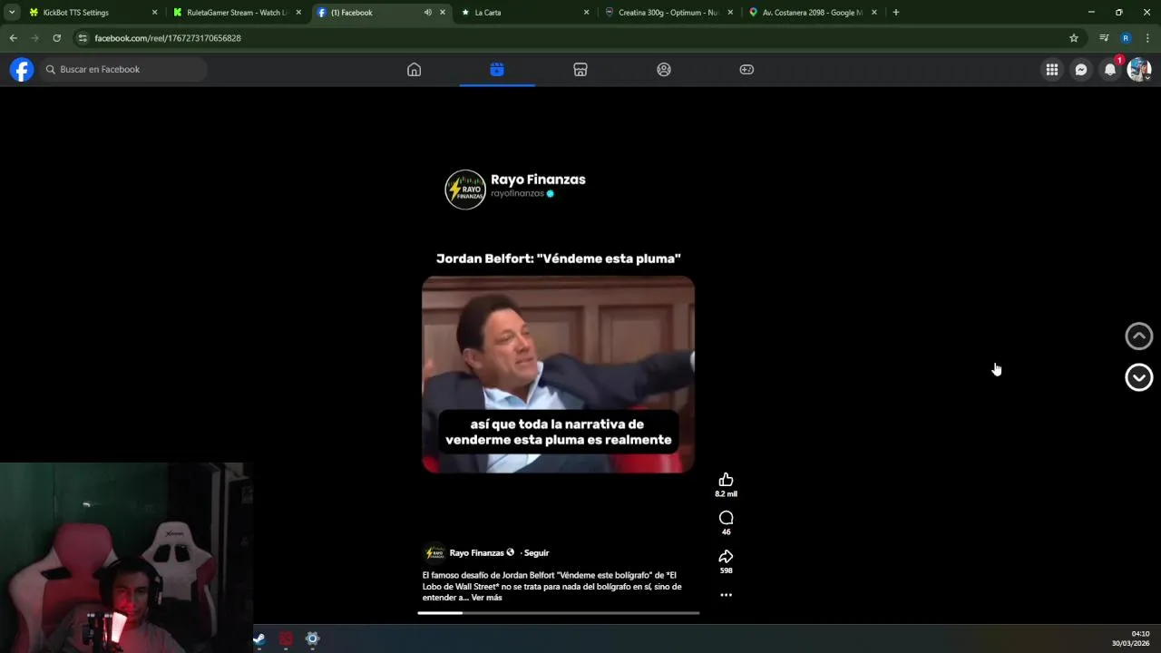Seek on the reel progress bar
The width and height of the screenshot is (1161, 653).
pos(558,613)
